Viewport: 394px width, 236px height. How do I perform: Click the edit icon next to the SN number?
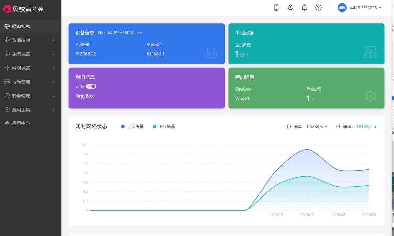140,33
